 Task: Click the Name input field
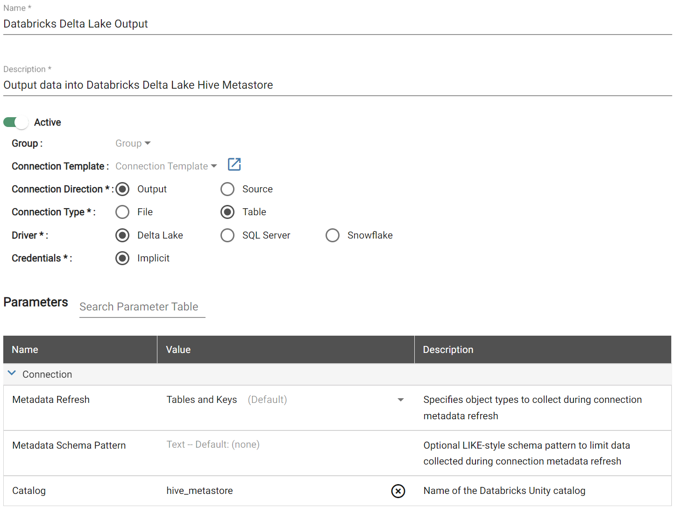[x=337, y=24]
